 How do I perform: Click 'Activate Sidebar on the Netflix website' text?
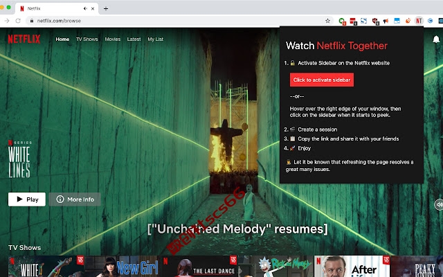[343, 63]
